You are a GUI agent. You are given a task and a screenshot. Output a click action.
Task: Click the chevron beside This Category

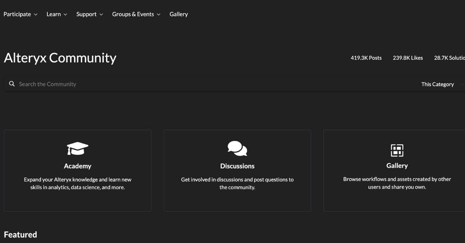click(462, 84)
